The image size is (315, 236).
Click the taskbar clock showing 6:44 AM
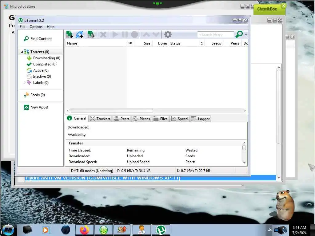coord(299,228)
